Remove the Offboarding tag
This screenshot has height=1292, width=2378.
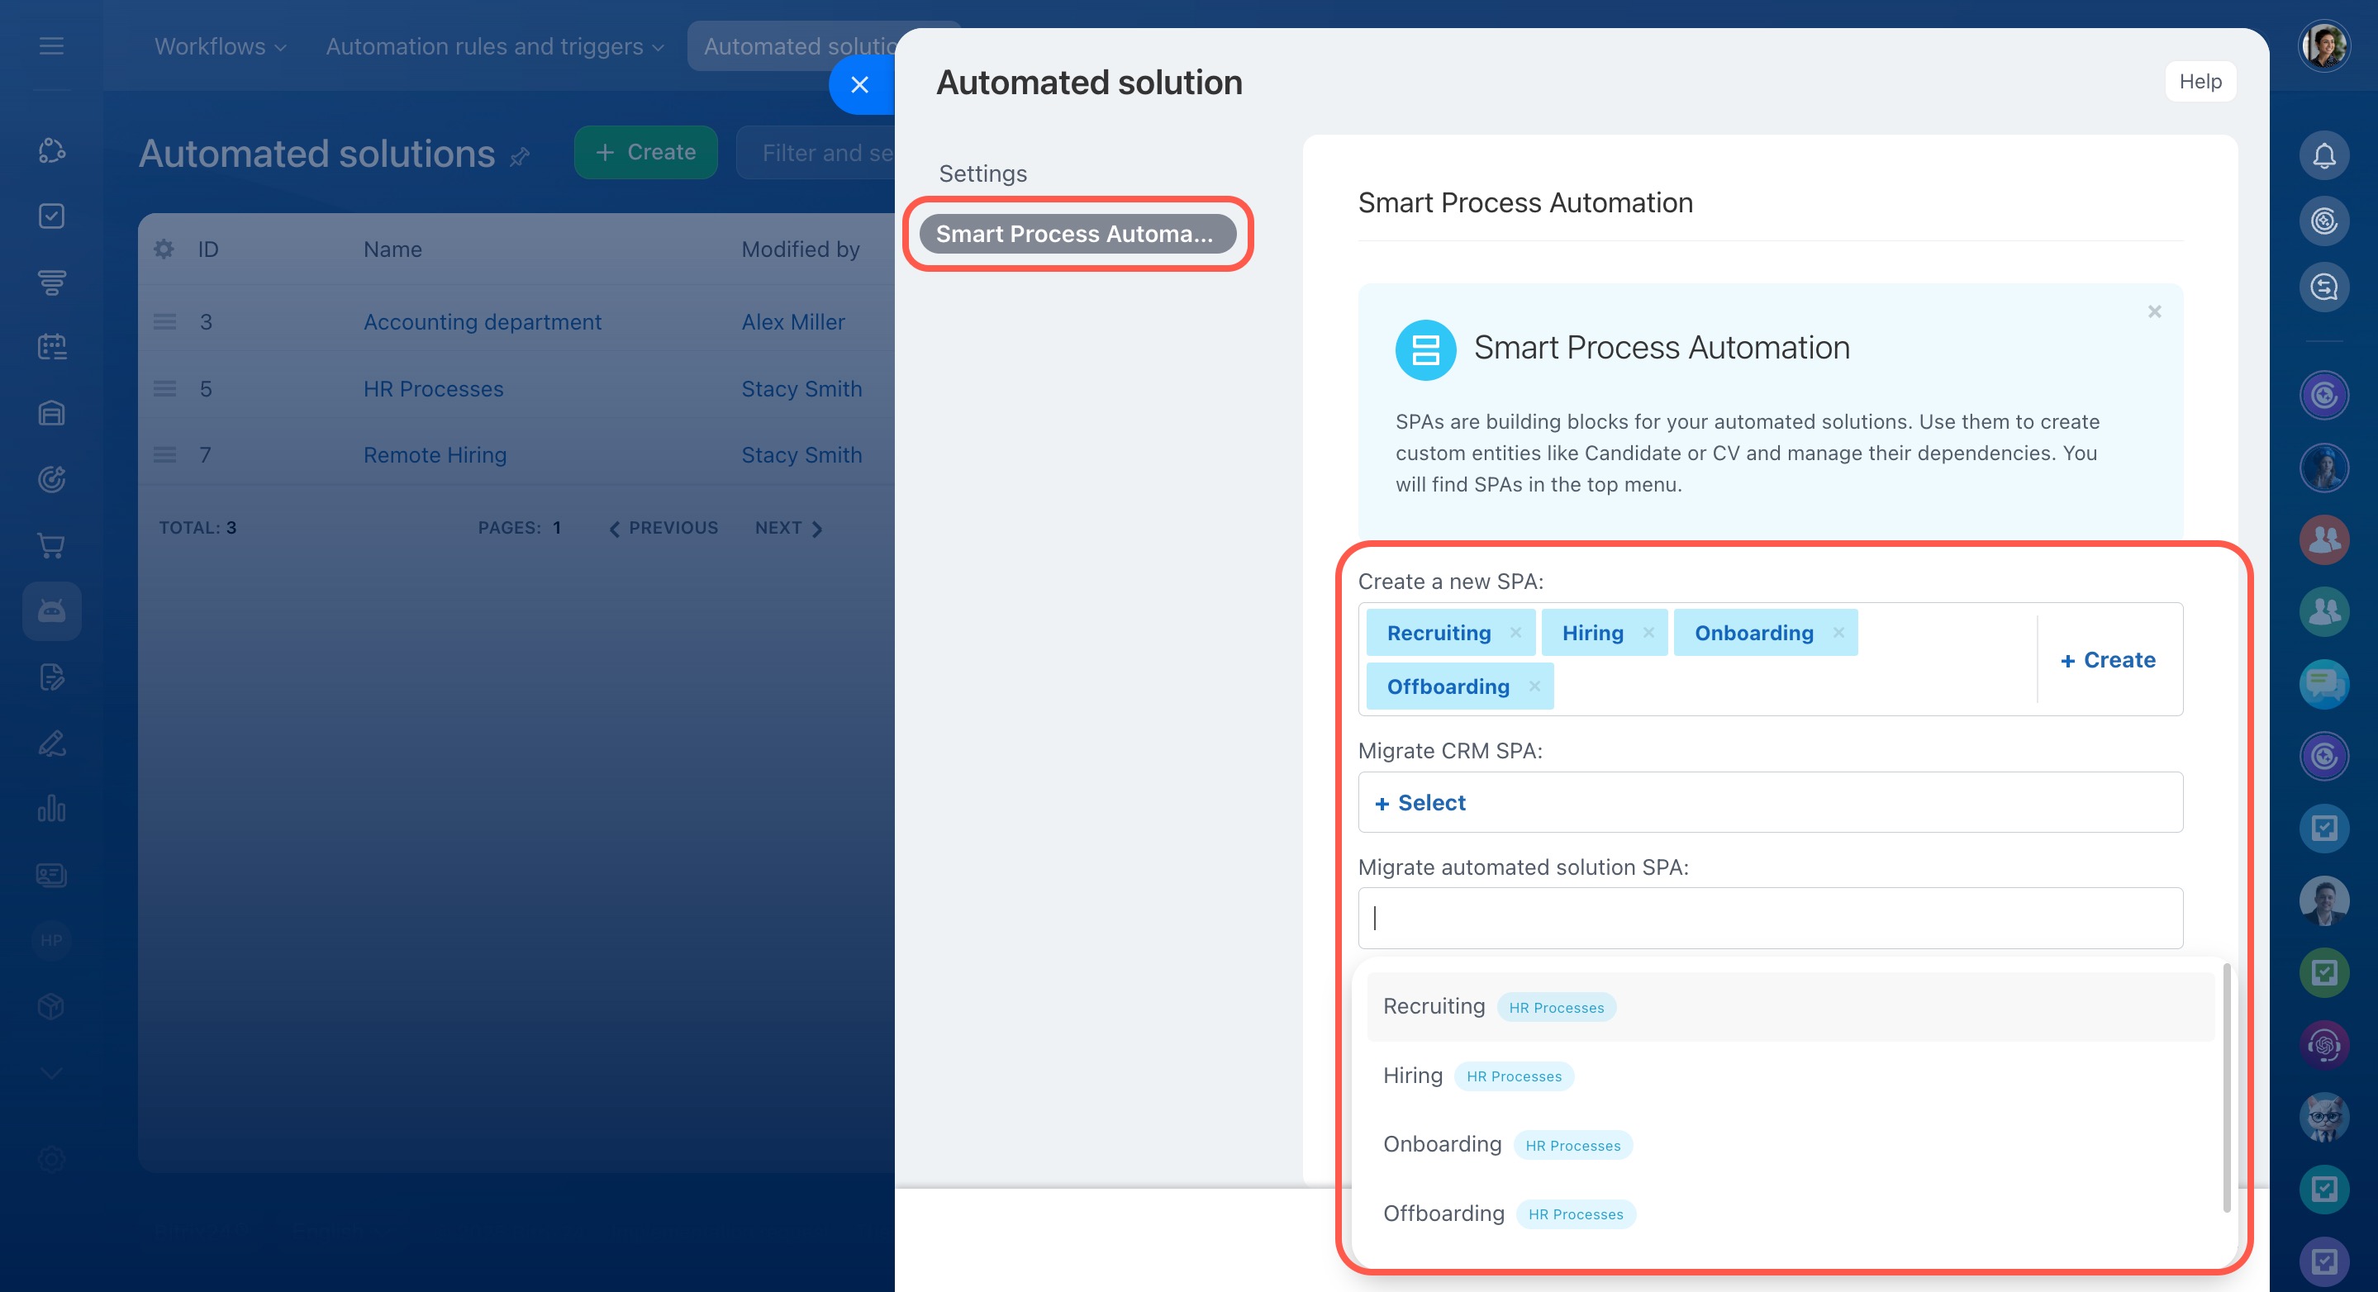[x=1534, y=686]
